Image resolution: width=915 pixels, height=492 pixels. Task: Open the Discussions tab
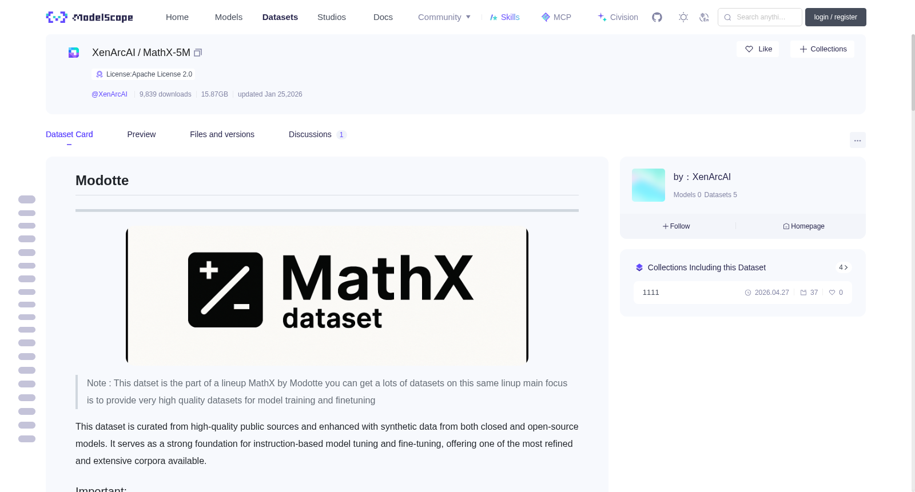coord(317,134)
